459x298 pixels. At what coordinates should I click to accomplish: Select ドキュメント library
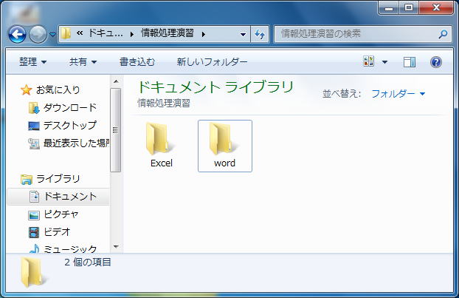[x=70, y=197]
